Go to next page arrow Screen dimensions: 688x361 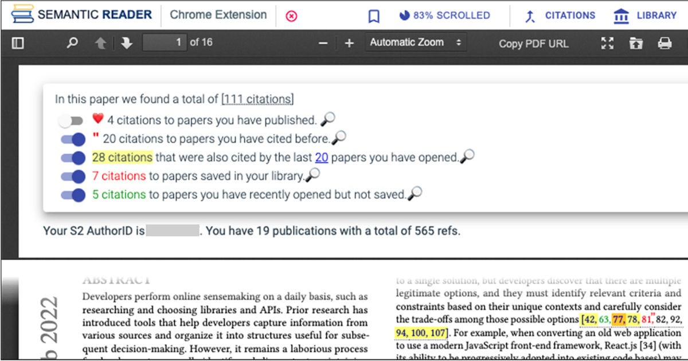(126, 43)
